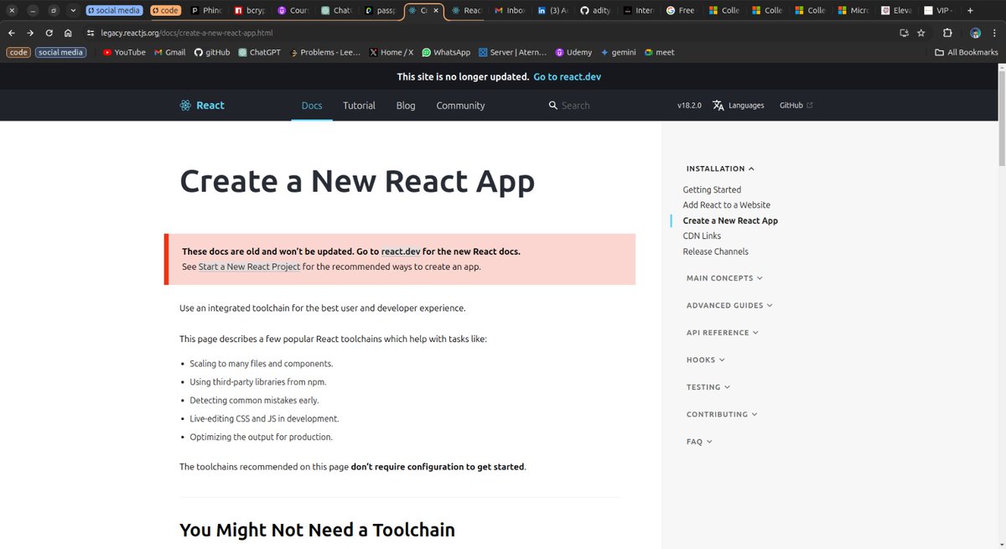Viewport: 1006px width, 549px height.
Task: Open the Docs navigation item
Action: pos(312,106)
